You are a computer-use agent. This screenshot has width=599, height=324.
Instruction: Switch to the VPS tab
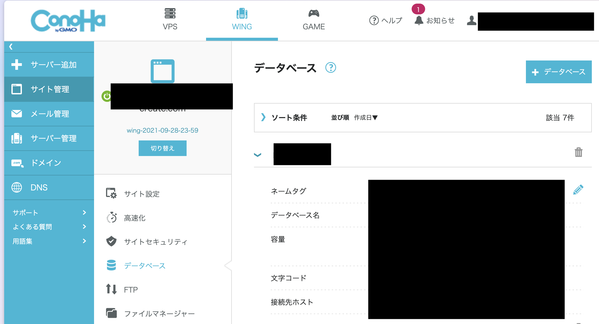[x=170, y=20]
